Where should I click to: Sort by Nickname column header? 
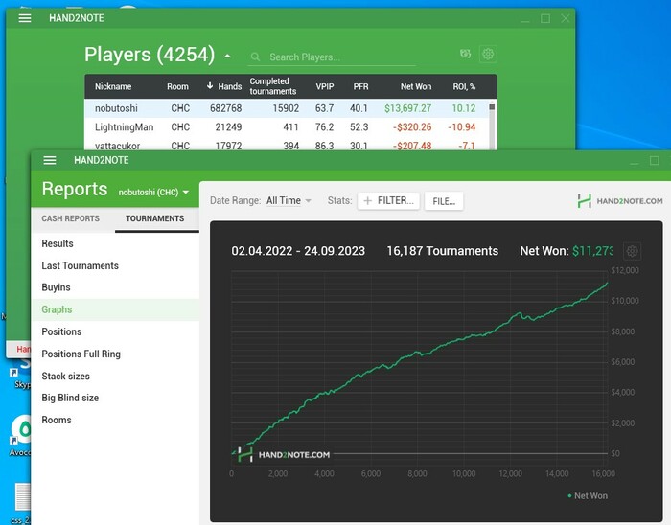(x=113, y=86)
